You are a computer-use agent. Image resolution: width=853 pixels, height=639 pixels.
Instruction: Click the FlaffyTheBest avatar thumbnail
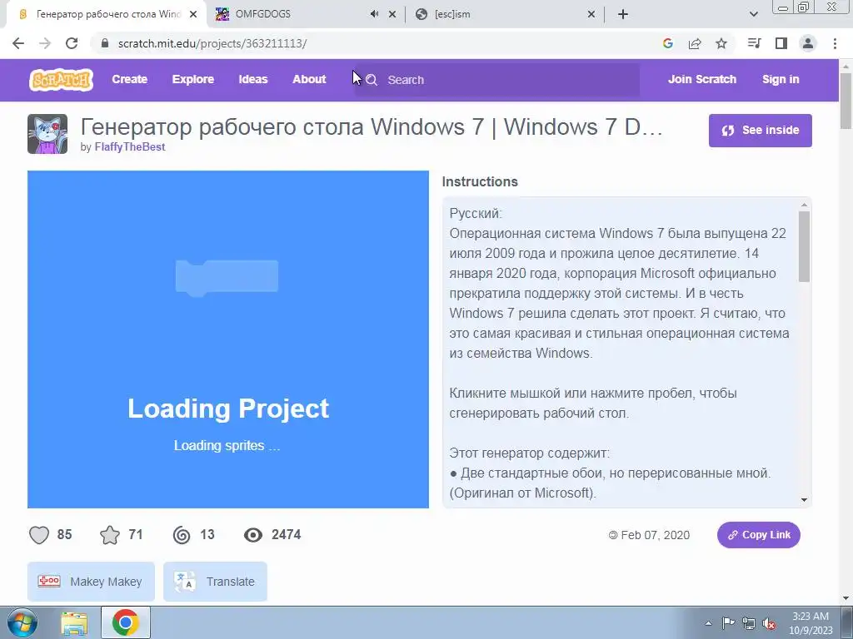click(x=47, y=134)
